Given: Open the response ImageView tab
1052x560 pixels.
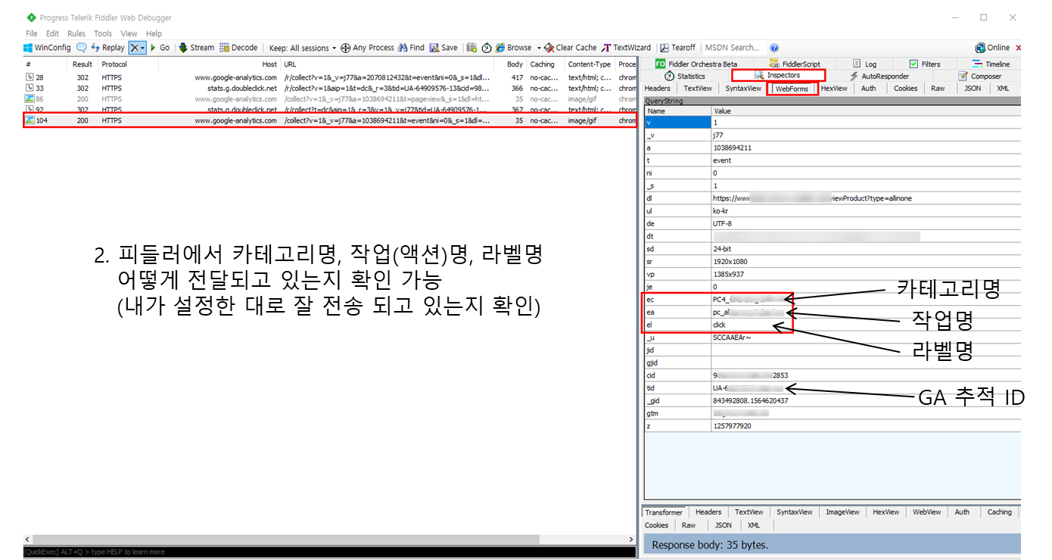Looking at the screenshot, I should coord(842,512).
